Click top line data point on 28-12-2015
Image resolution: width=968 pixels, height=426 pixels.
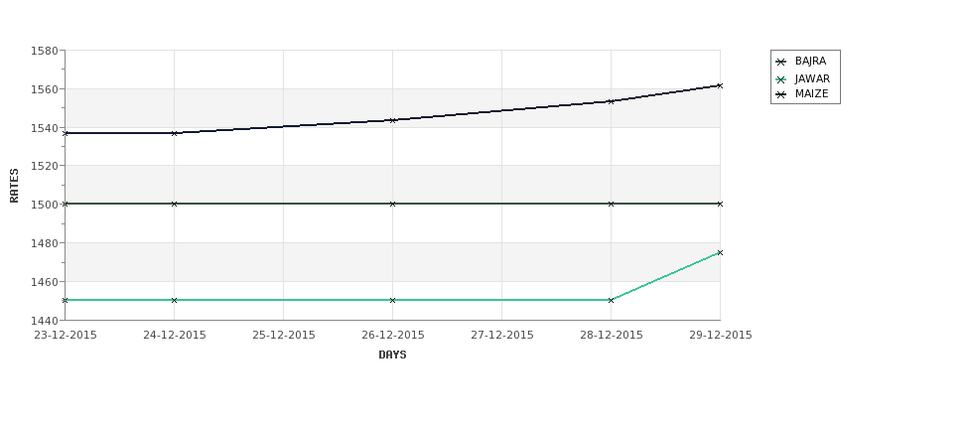[x=611, y=101]
